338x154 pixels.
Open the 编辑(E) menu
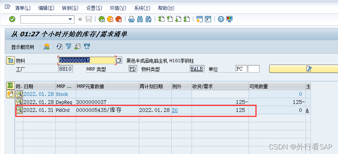[46, 8]
